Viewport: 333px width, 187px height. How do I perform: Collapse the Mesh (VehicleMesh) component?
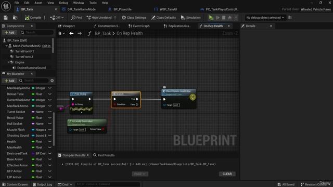click(7, 46)
